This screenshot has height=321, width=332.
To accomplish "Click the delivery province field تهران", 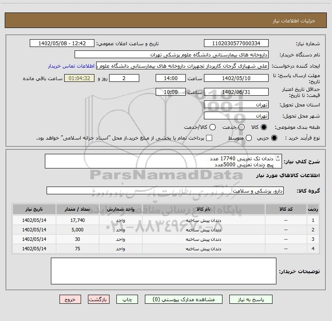I will (x=236, y=105).
